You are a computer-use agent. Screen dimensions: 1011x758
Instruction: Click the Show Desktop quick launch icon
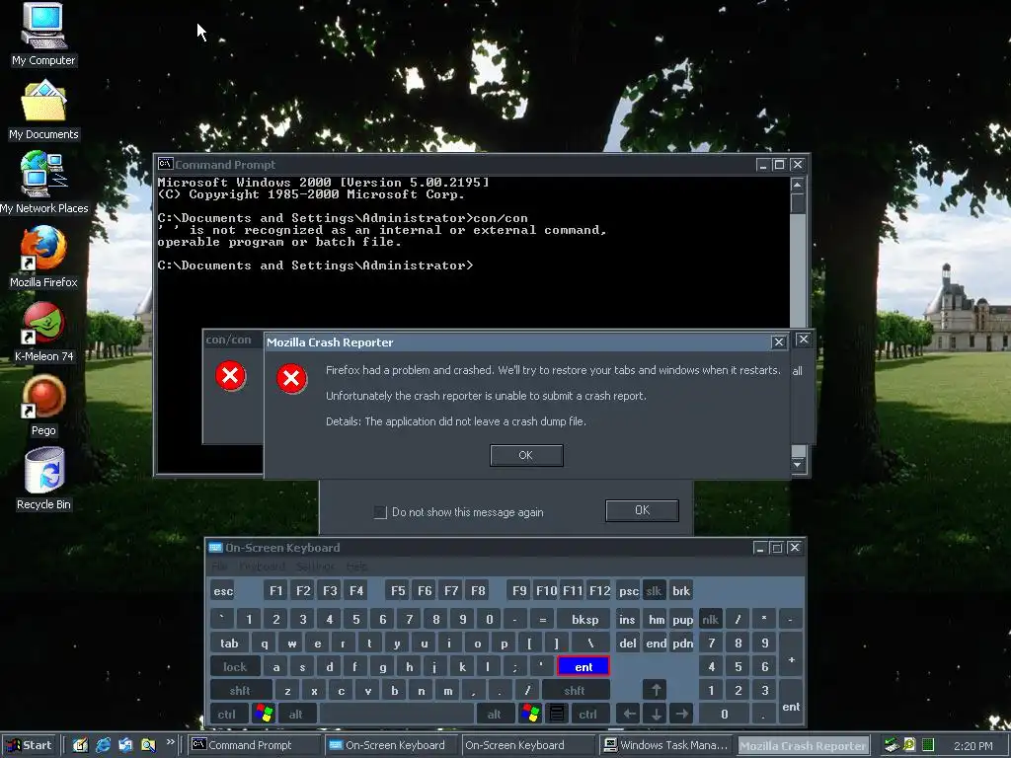click(81, 745)
